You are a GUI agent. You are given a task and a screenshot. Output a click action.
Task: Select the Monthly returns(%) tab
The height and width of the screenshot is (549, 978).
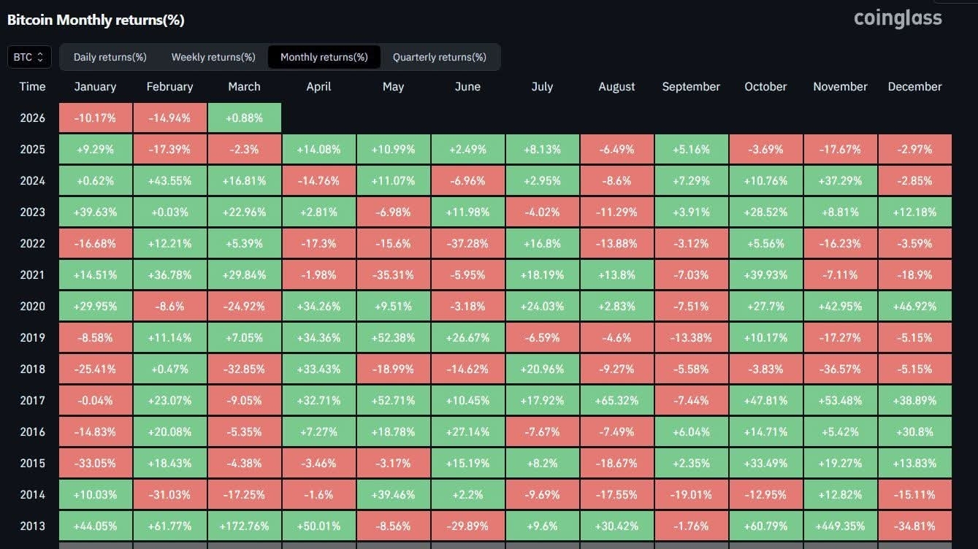click(x=324, y=57)
